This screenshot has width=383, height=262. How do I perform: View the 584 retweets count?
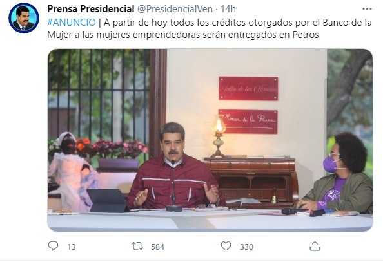pyautogui.click(x=157, y=247)
